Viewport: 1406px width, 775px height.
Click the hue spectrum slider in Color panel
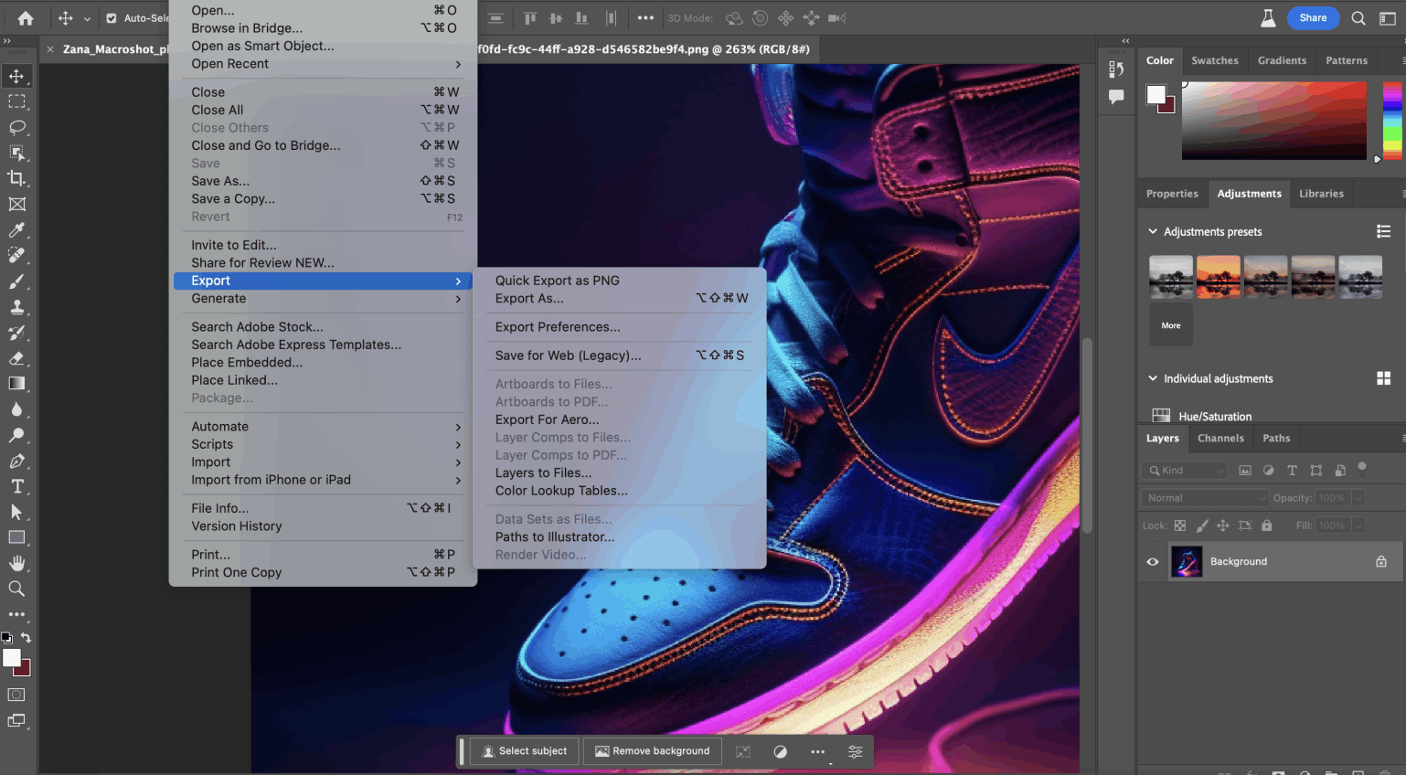(x=1392, y=121)
